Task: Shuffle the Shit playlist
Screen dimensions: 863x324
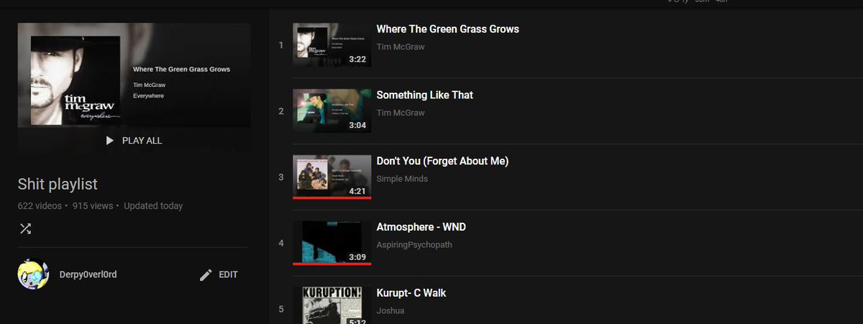Action: click(x=25, y=229)
